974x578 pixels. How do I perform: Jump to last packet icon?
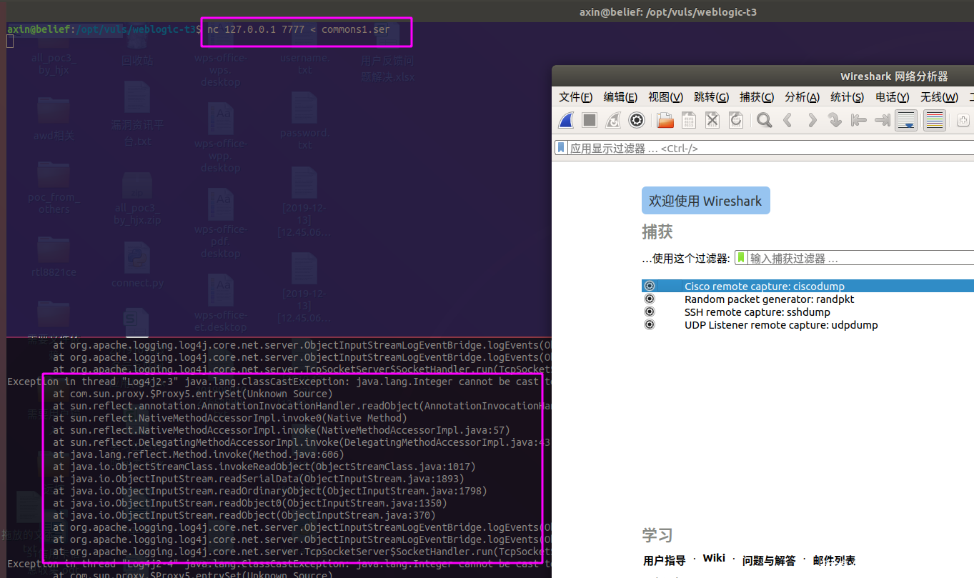coord(883,120)
